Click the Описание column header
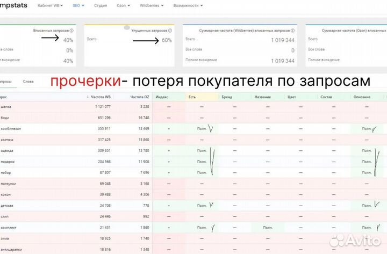 point(362,97)
